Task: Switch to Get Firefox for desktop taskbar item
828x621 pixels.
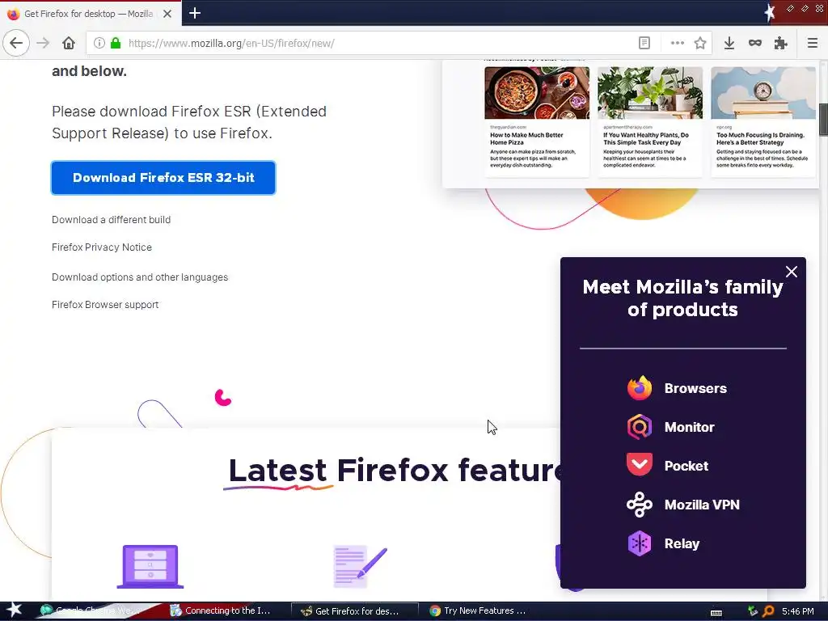Action: pos(355,611)
